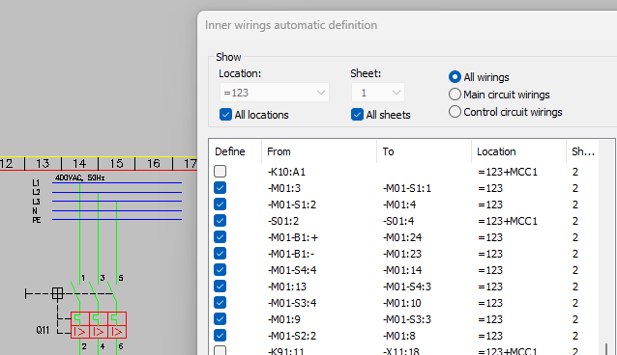This screenshot has height=355, width=617.
Task: Uncheck Define box for -M01:3 row
Action: [x=220, y=188]
